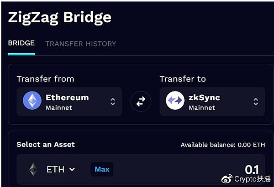
Task: Select the ETH asset label
Action: coord(55,169)
